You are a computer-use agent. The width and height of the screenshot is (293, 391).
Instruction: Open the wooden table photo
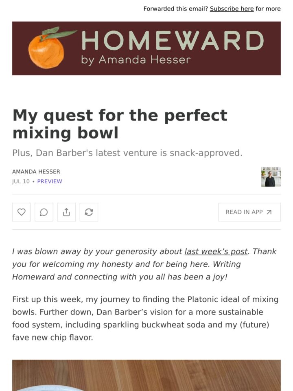146,375
